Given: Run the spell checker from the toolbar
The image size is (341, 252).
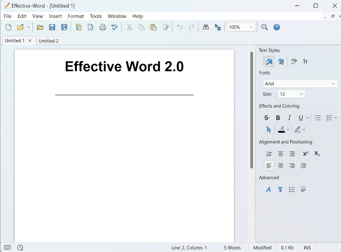Looking at the screenshot, I should point(114,27).
